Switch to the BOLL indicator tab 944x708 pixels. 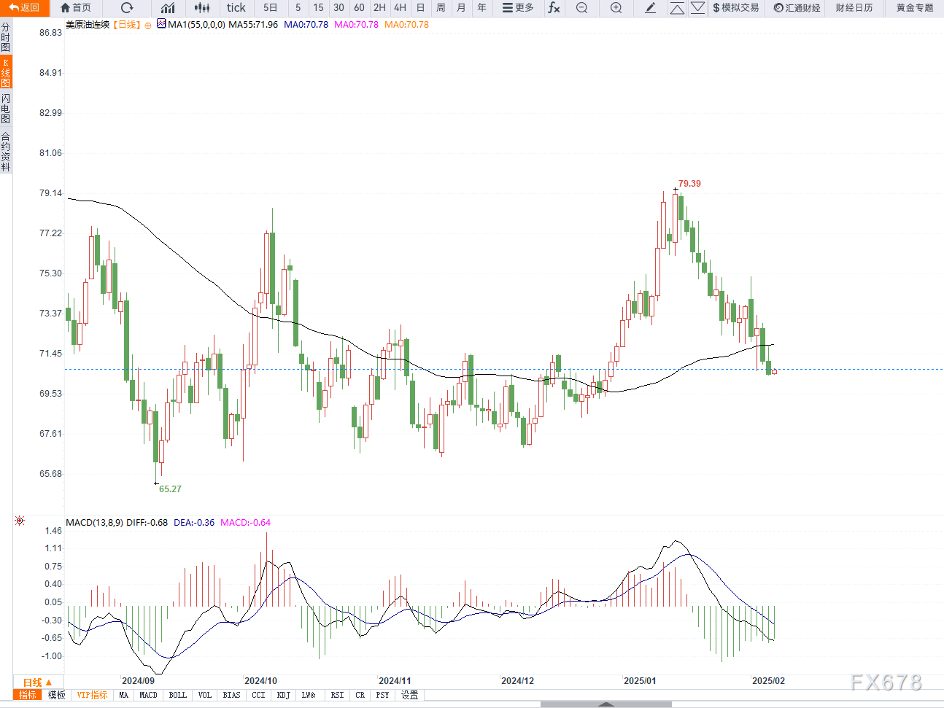(x=177, y=696)
